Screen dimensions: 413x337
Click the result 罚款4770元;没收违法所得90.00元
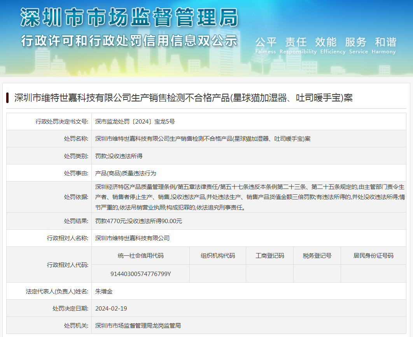click(138, 221)
